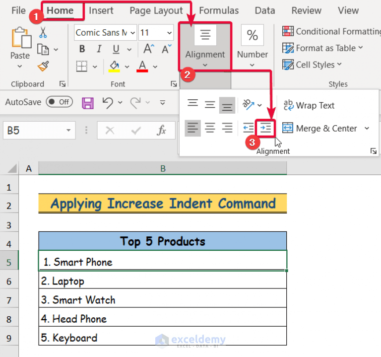Open Font Color dropdown arrow
The height and width of the screenshot is (357, 381).
(155, 67)
